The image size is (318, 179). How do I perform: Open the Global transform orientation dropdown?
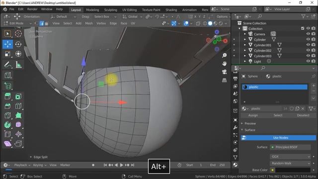point(132,16)
